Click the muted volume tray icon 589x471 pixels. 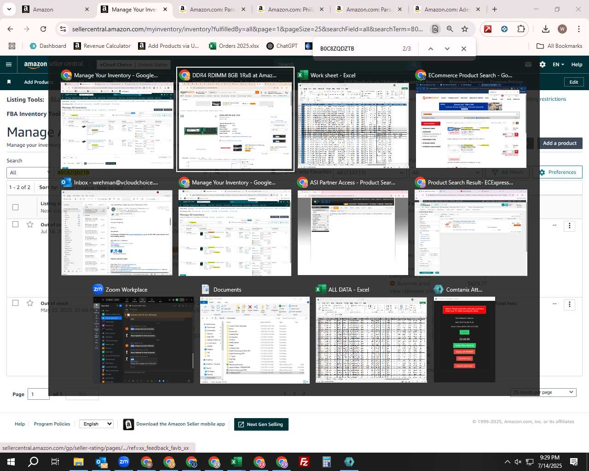point(518,462)
